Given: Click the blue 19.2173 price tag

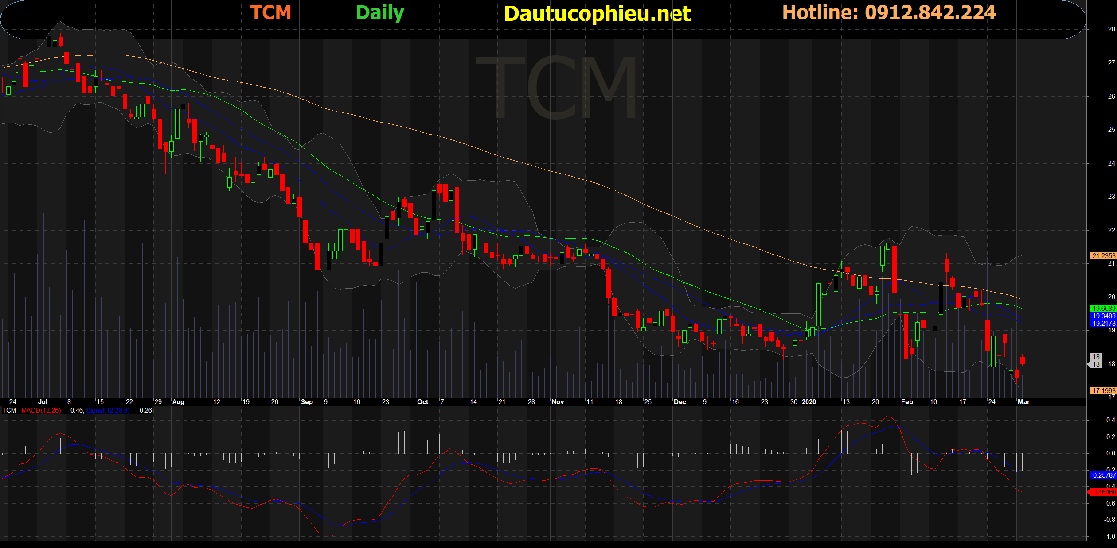Looking at the screenshot, I should point(1103,324).
